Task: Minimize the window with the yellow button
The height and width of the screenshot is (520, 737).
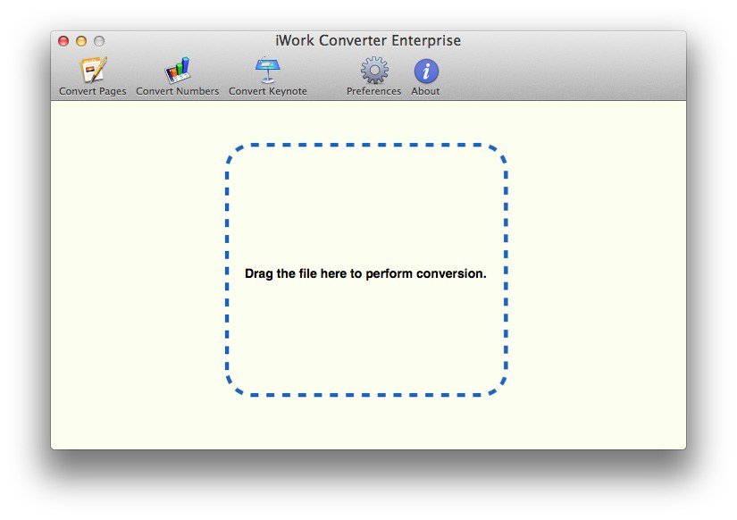Action: tap(81, 41)
